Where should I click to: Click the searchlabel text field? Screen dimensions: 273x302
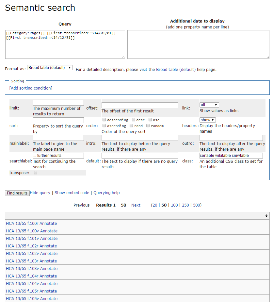[58, 156]
